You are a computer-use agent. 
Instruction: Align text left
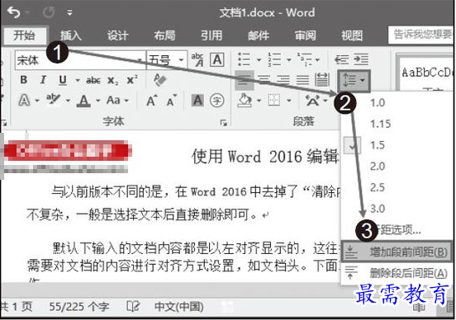[x=245, y=80]
